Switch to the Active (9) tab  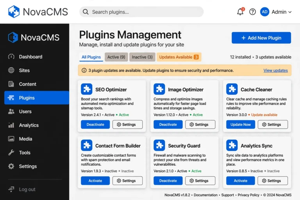[x=116, y=57]
